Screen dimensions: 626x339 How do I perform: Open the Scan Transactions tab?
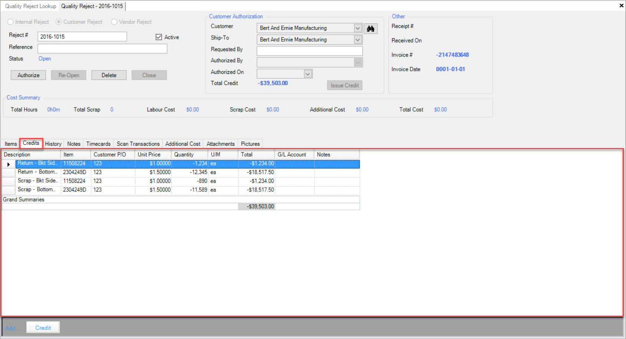138,144
